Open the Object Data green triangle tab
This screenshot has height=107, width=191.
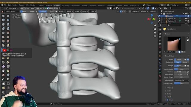click(160, 73)
